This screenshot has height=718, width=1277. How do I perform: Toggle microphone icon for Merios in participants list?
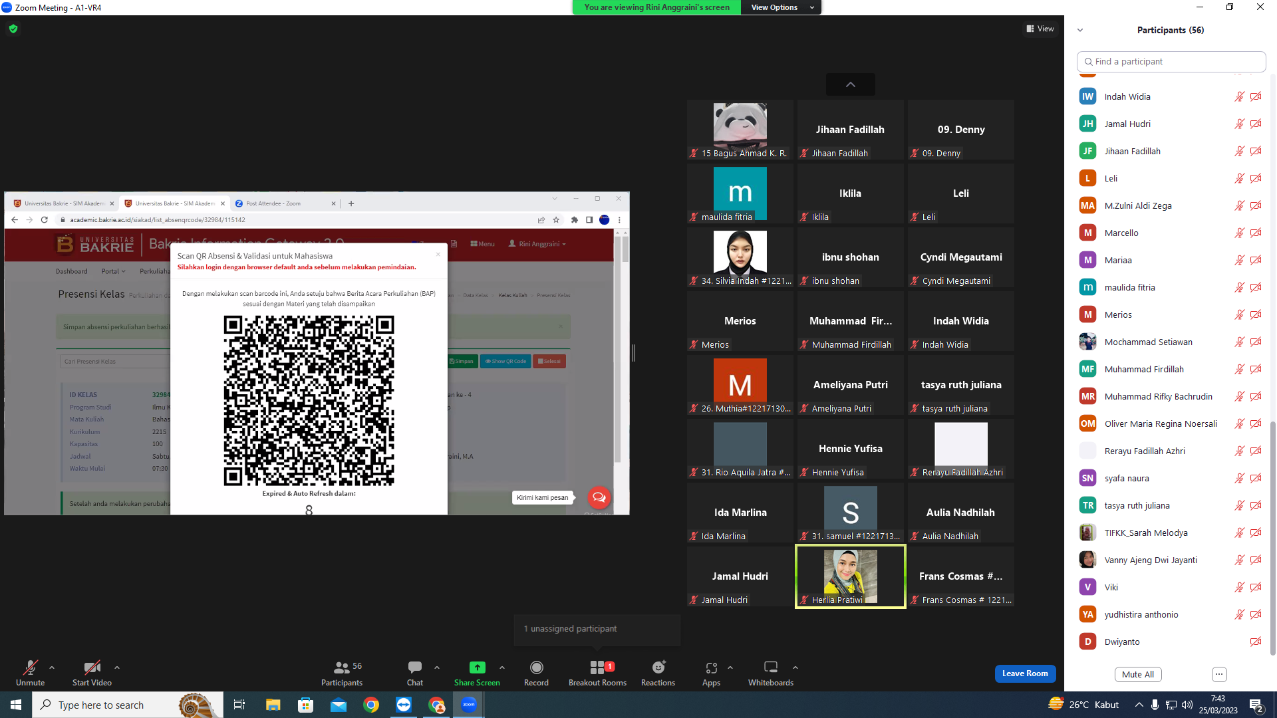click(x=1239, y=314)
